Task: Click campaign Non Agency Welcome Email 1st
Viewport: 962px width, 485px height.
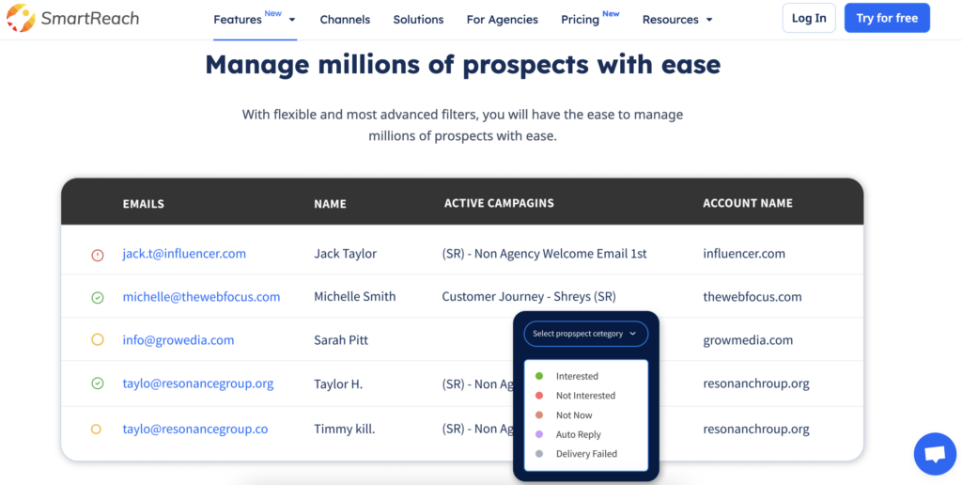Action: [544, 254]
